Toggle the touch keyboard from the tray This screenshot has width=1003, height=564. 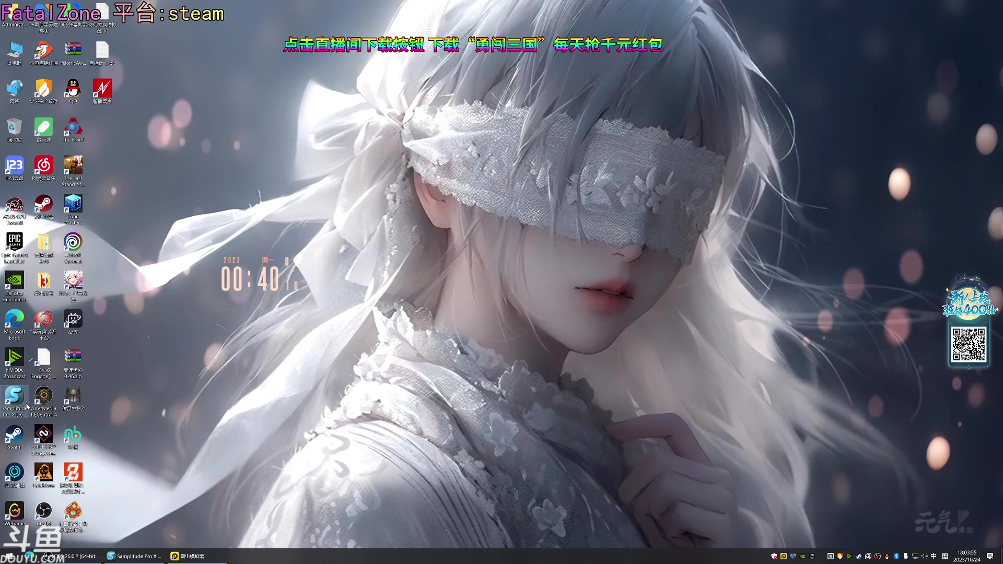pos(944,556)
